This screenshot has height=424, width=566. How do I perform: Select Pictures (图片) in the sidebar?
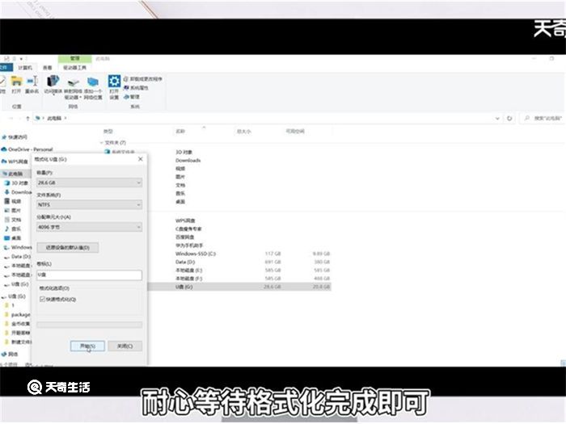[13, 210]
